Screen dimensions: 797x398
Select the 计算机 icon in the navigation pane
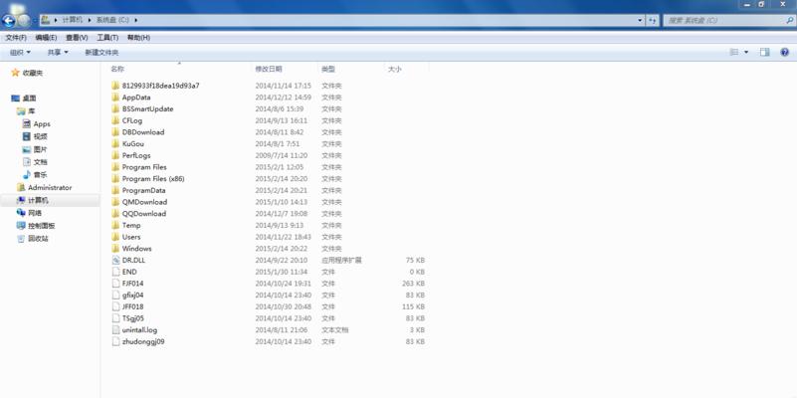(21, 200)
